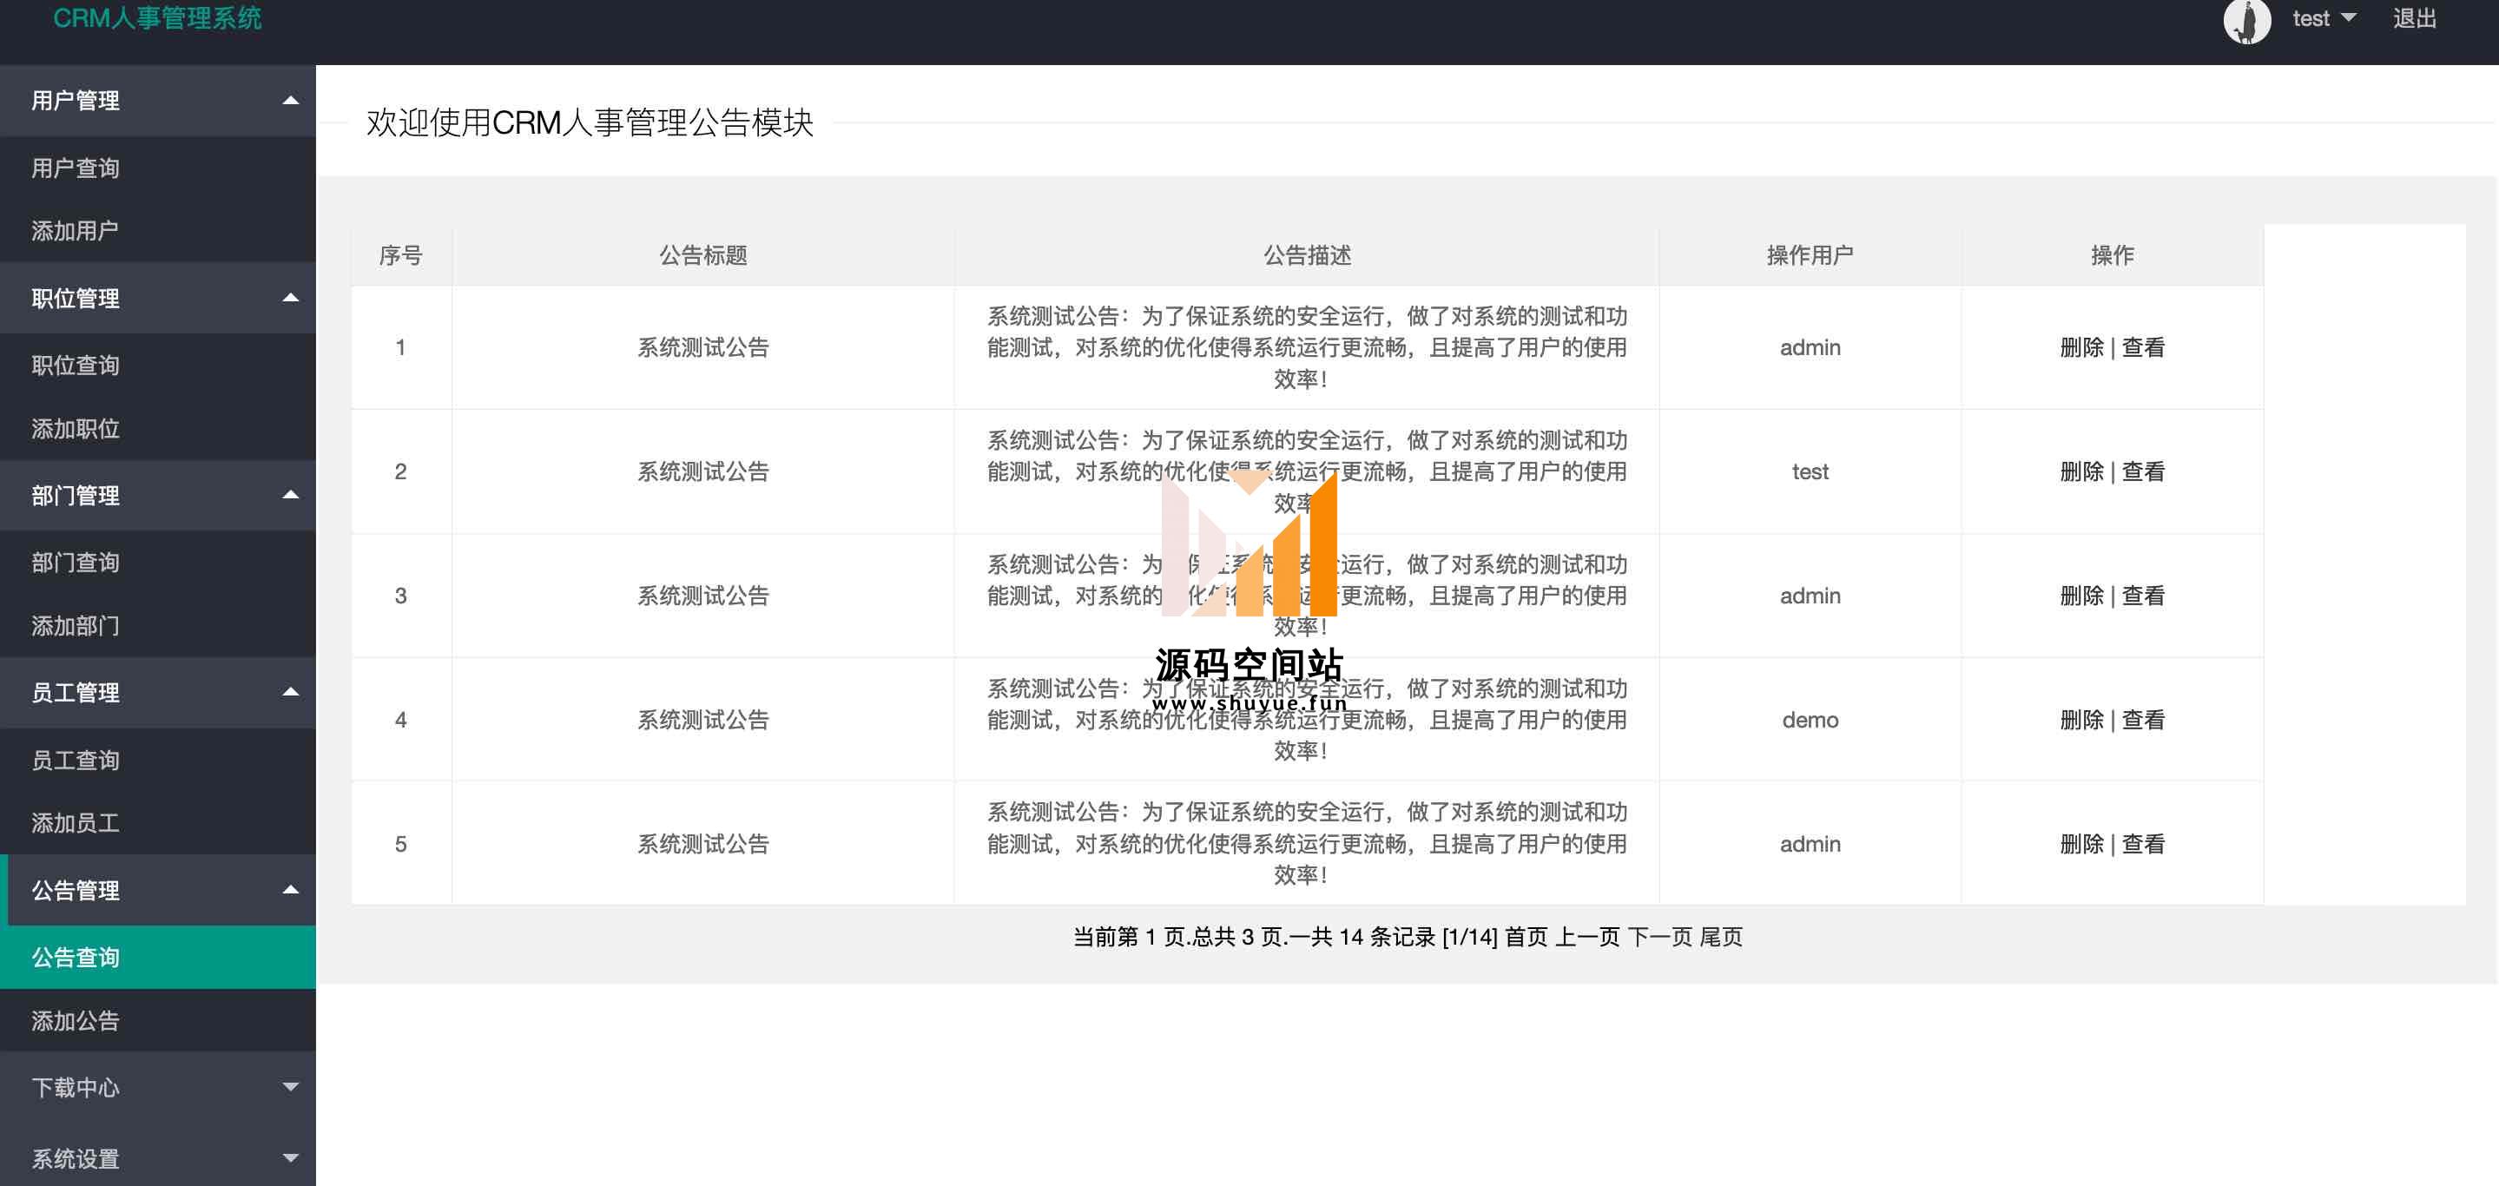
Task: Click the 操作 column header
Action: [2112, 255]
